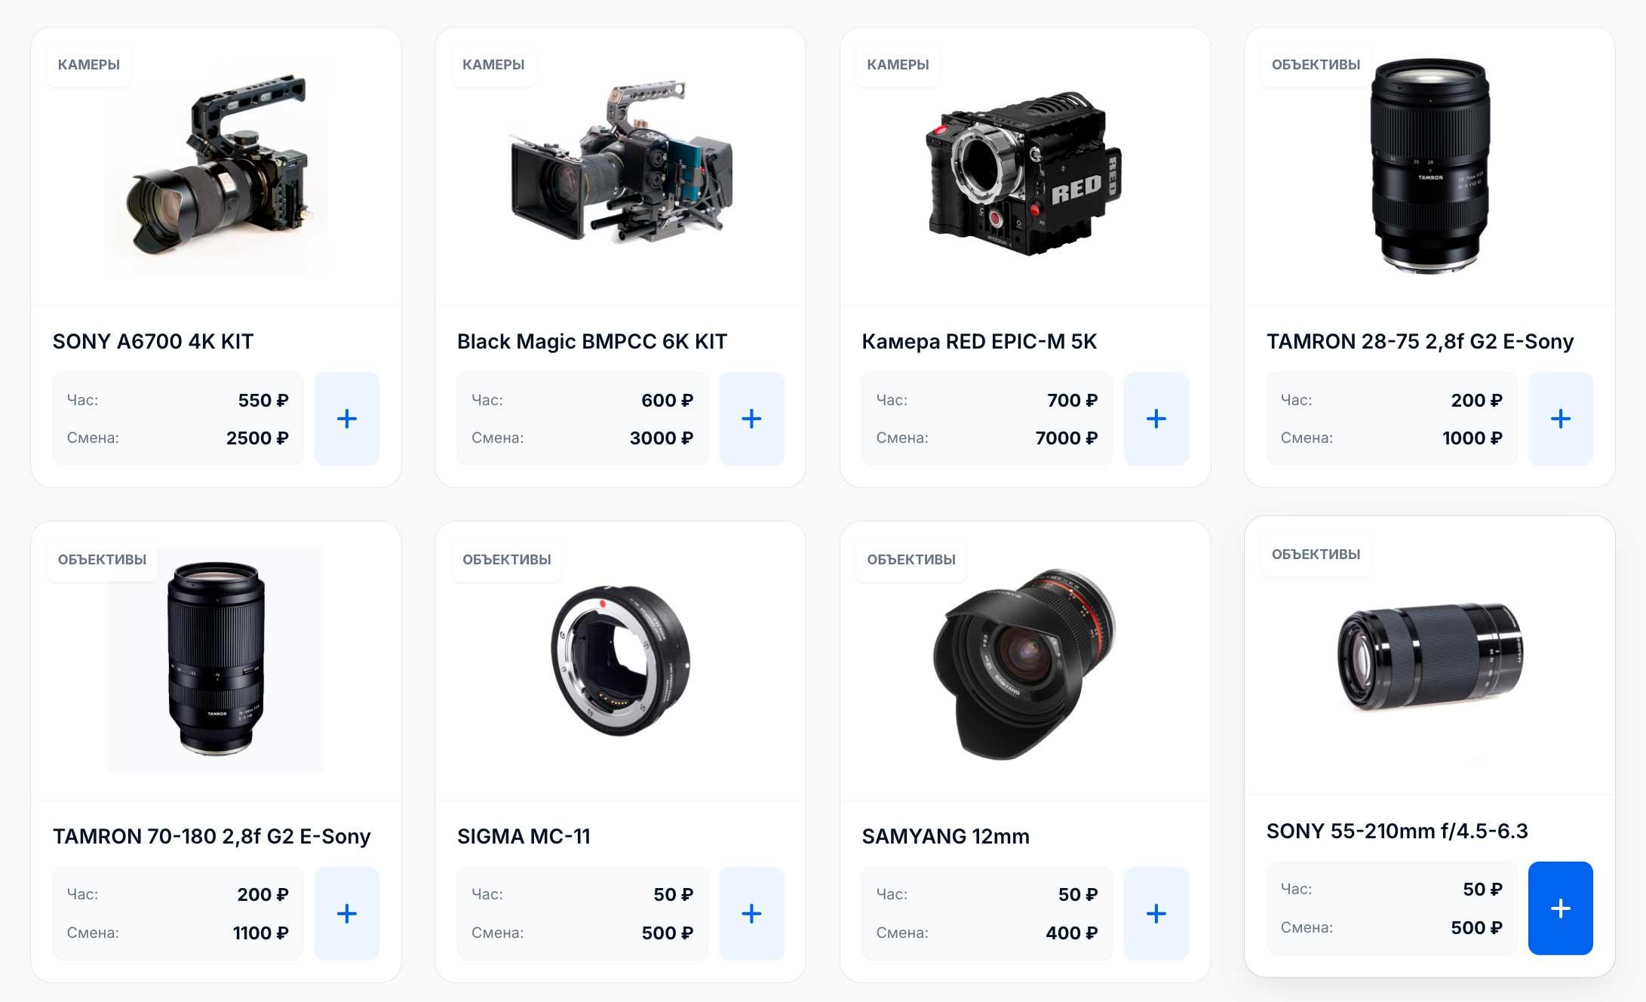Click the Камера RED EPIC-M 5K title
This screenshot has width=1646, height=1002.
979,342
